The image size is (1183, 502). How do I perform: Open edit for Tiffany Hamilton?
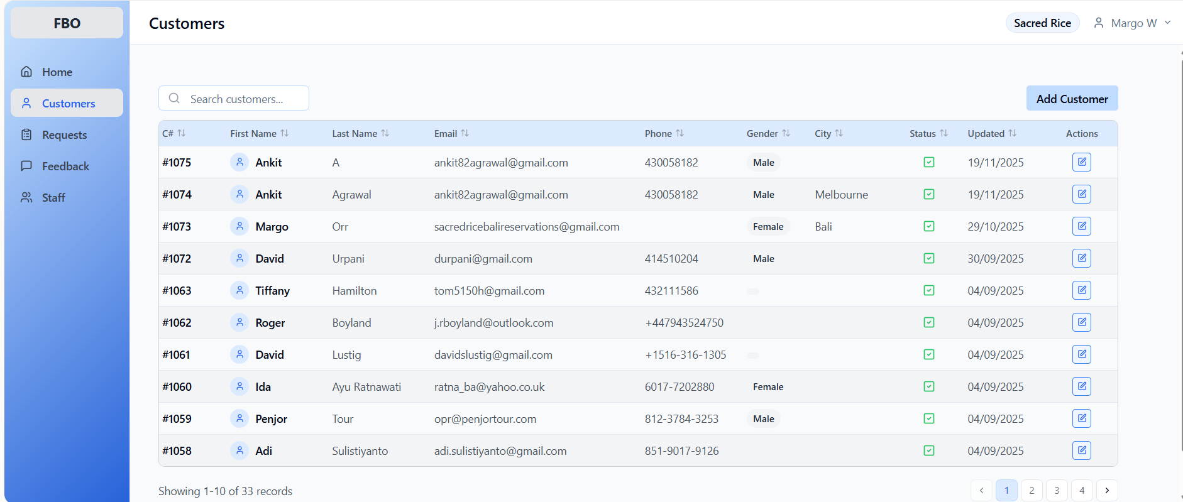tap(1081, 290)
